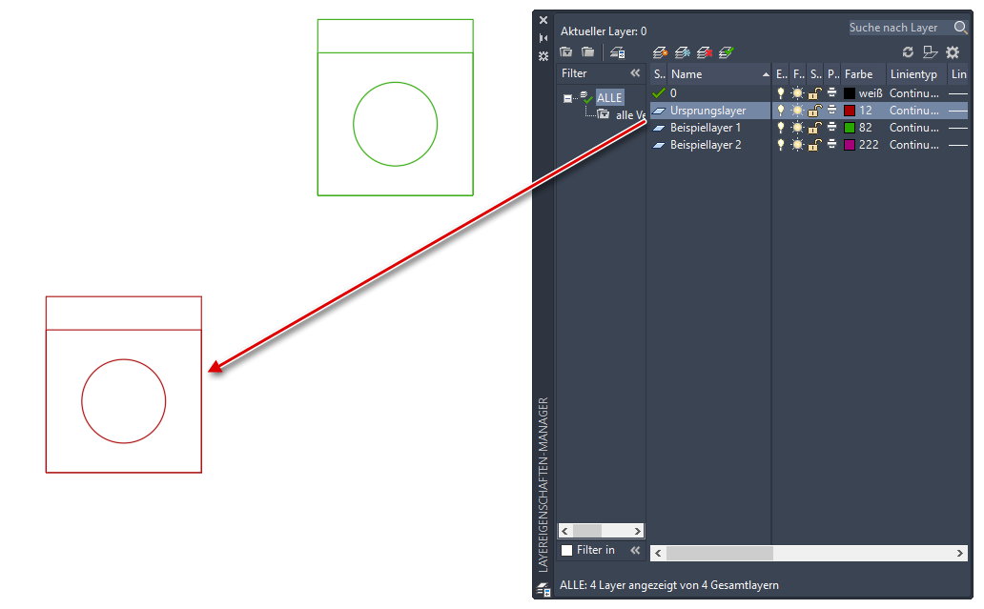Click the bottom horizontal scrollbar right arrow
Screen dimensions: 984x609
962,553
